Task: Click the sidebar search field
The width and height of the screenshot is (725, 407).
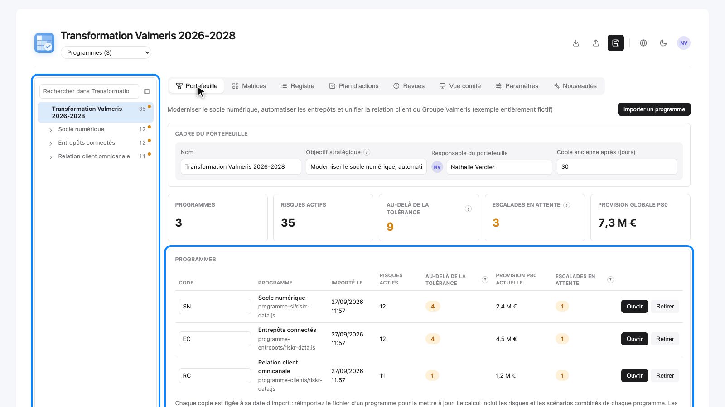Action: pyautogui.click(x=89, y=91)
